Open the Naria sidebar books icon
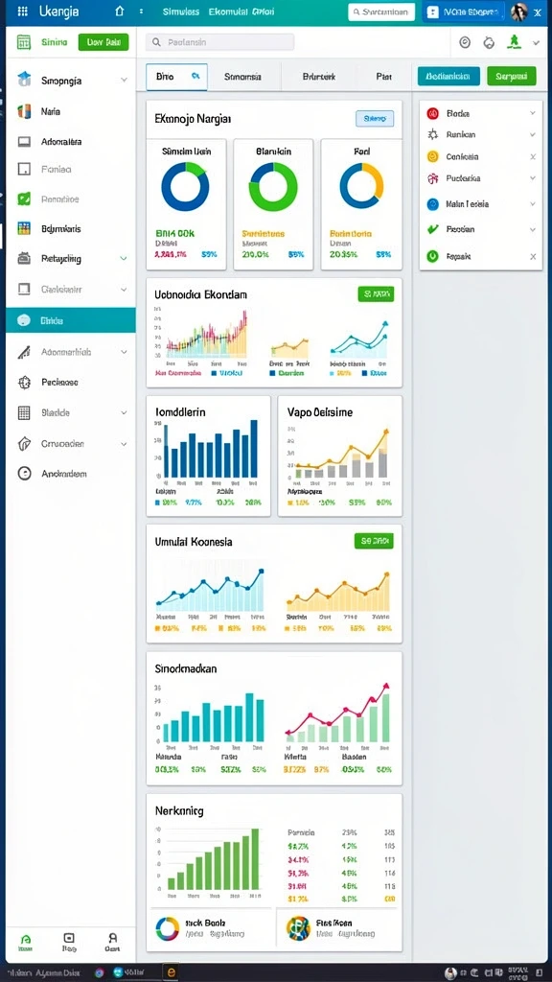 coord(24,111)
